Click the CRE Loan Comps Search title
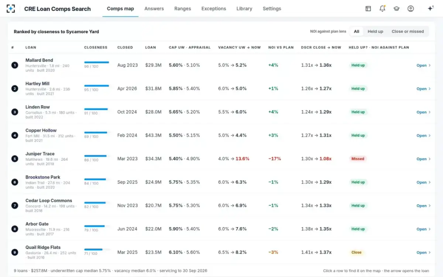Viewport: 443px width, 277px height. pyautogui.click(x=57, y=9)
